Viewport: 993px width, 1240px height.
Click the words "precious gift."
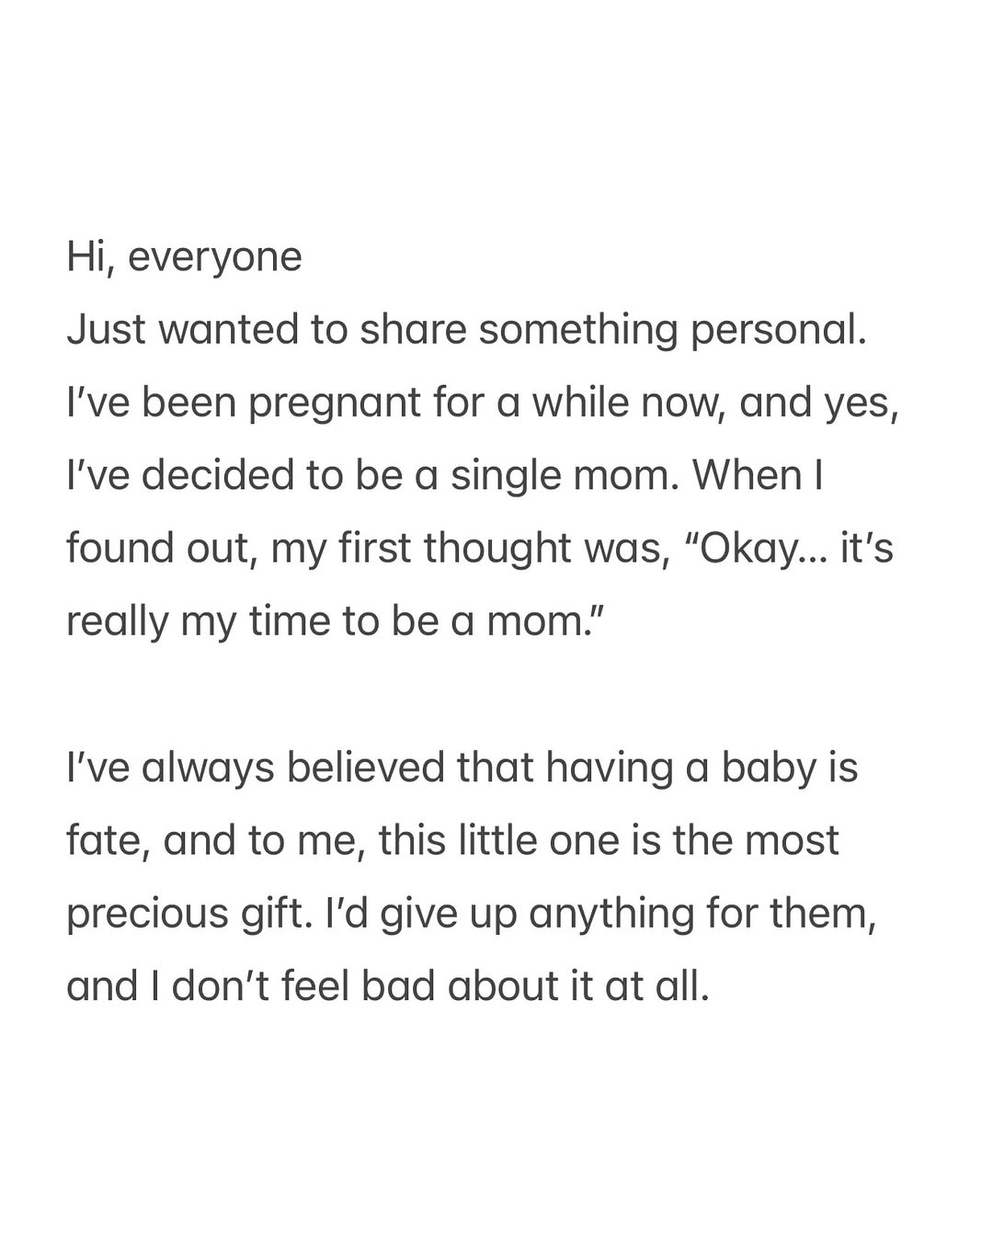pos(189,914)
